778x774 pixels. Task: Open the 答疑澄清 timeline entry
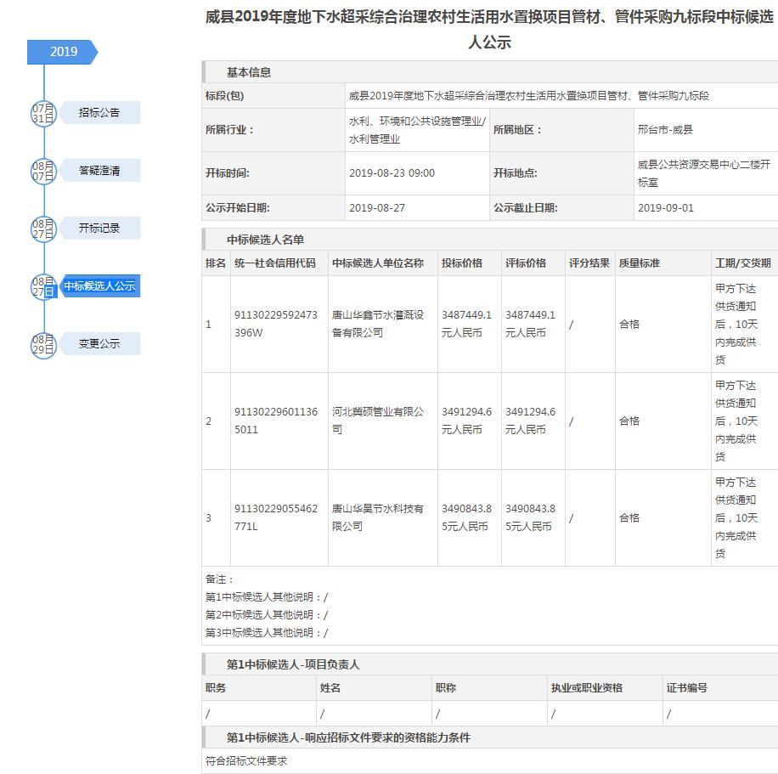pos(99,171)
